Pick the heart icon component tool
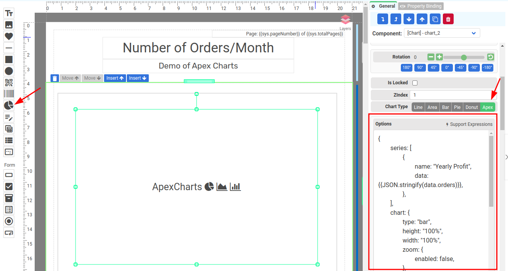 coord(9,36)
